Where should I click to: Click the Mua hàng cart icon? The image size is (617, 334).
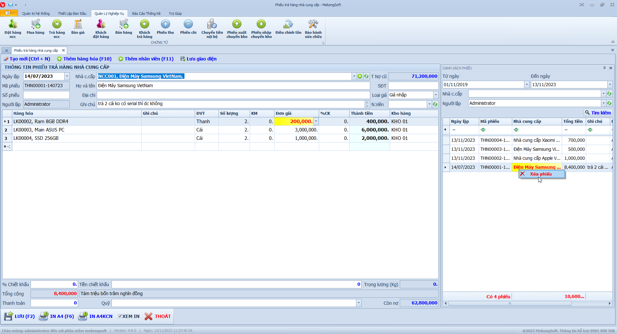35,24
